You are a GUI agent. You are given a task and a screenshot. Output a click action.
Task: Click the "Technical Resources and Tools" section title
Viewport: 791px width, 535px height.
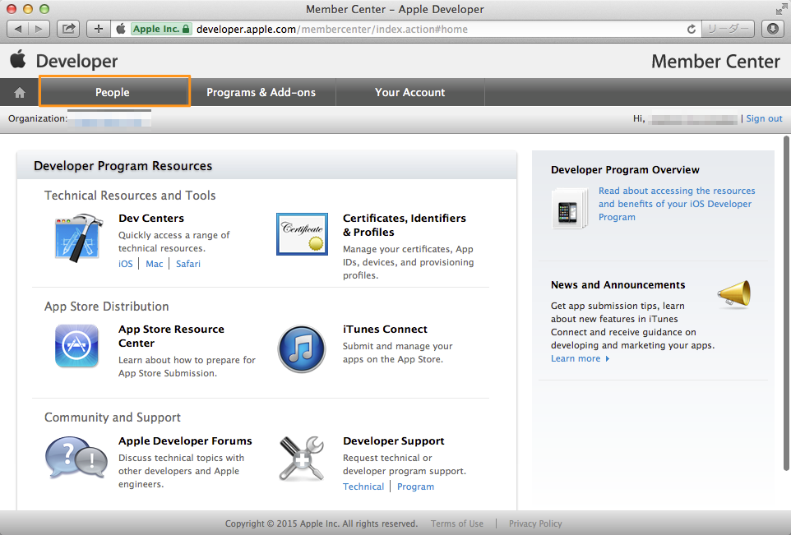coord(130,195)
